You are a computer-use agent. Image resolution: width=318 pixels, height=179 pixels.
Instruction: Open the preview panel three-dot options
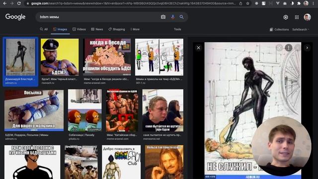coord(288,48)
